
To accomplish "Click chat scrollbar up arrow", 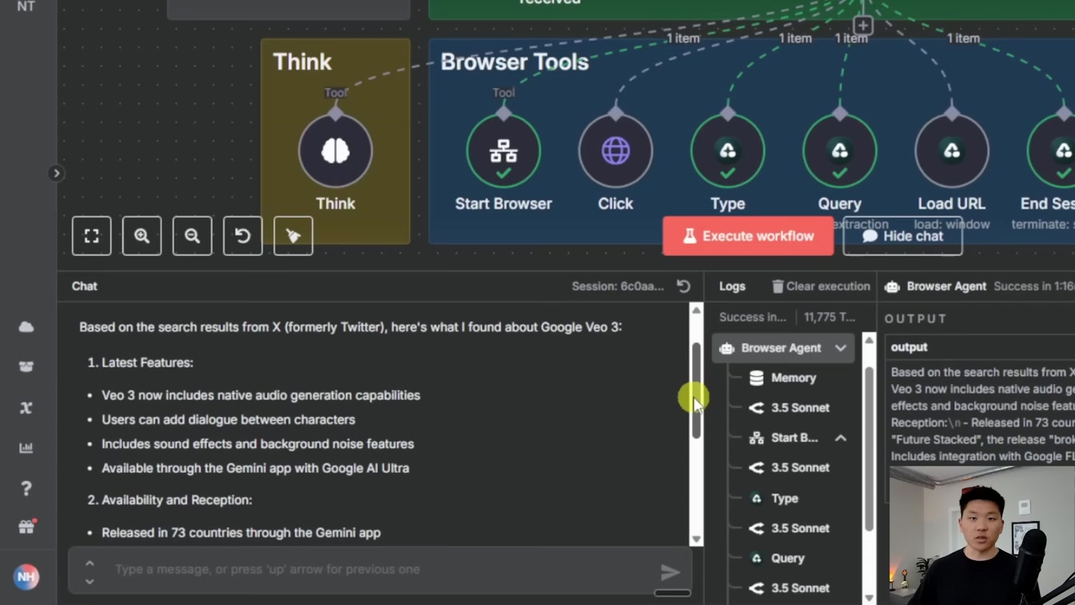I will click(697, 311).
